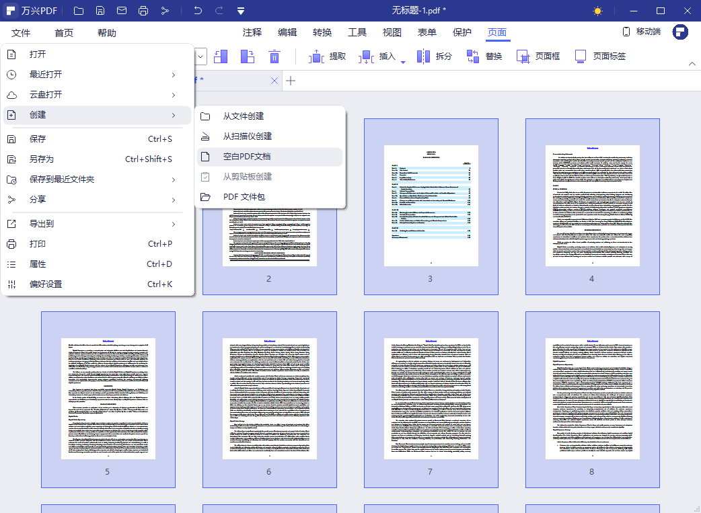Open the 页面框 (page box) tool
701x513 pixels.
coord(538,56)
